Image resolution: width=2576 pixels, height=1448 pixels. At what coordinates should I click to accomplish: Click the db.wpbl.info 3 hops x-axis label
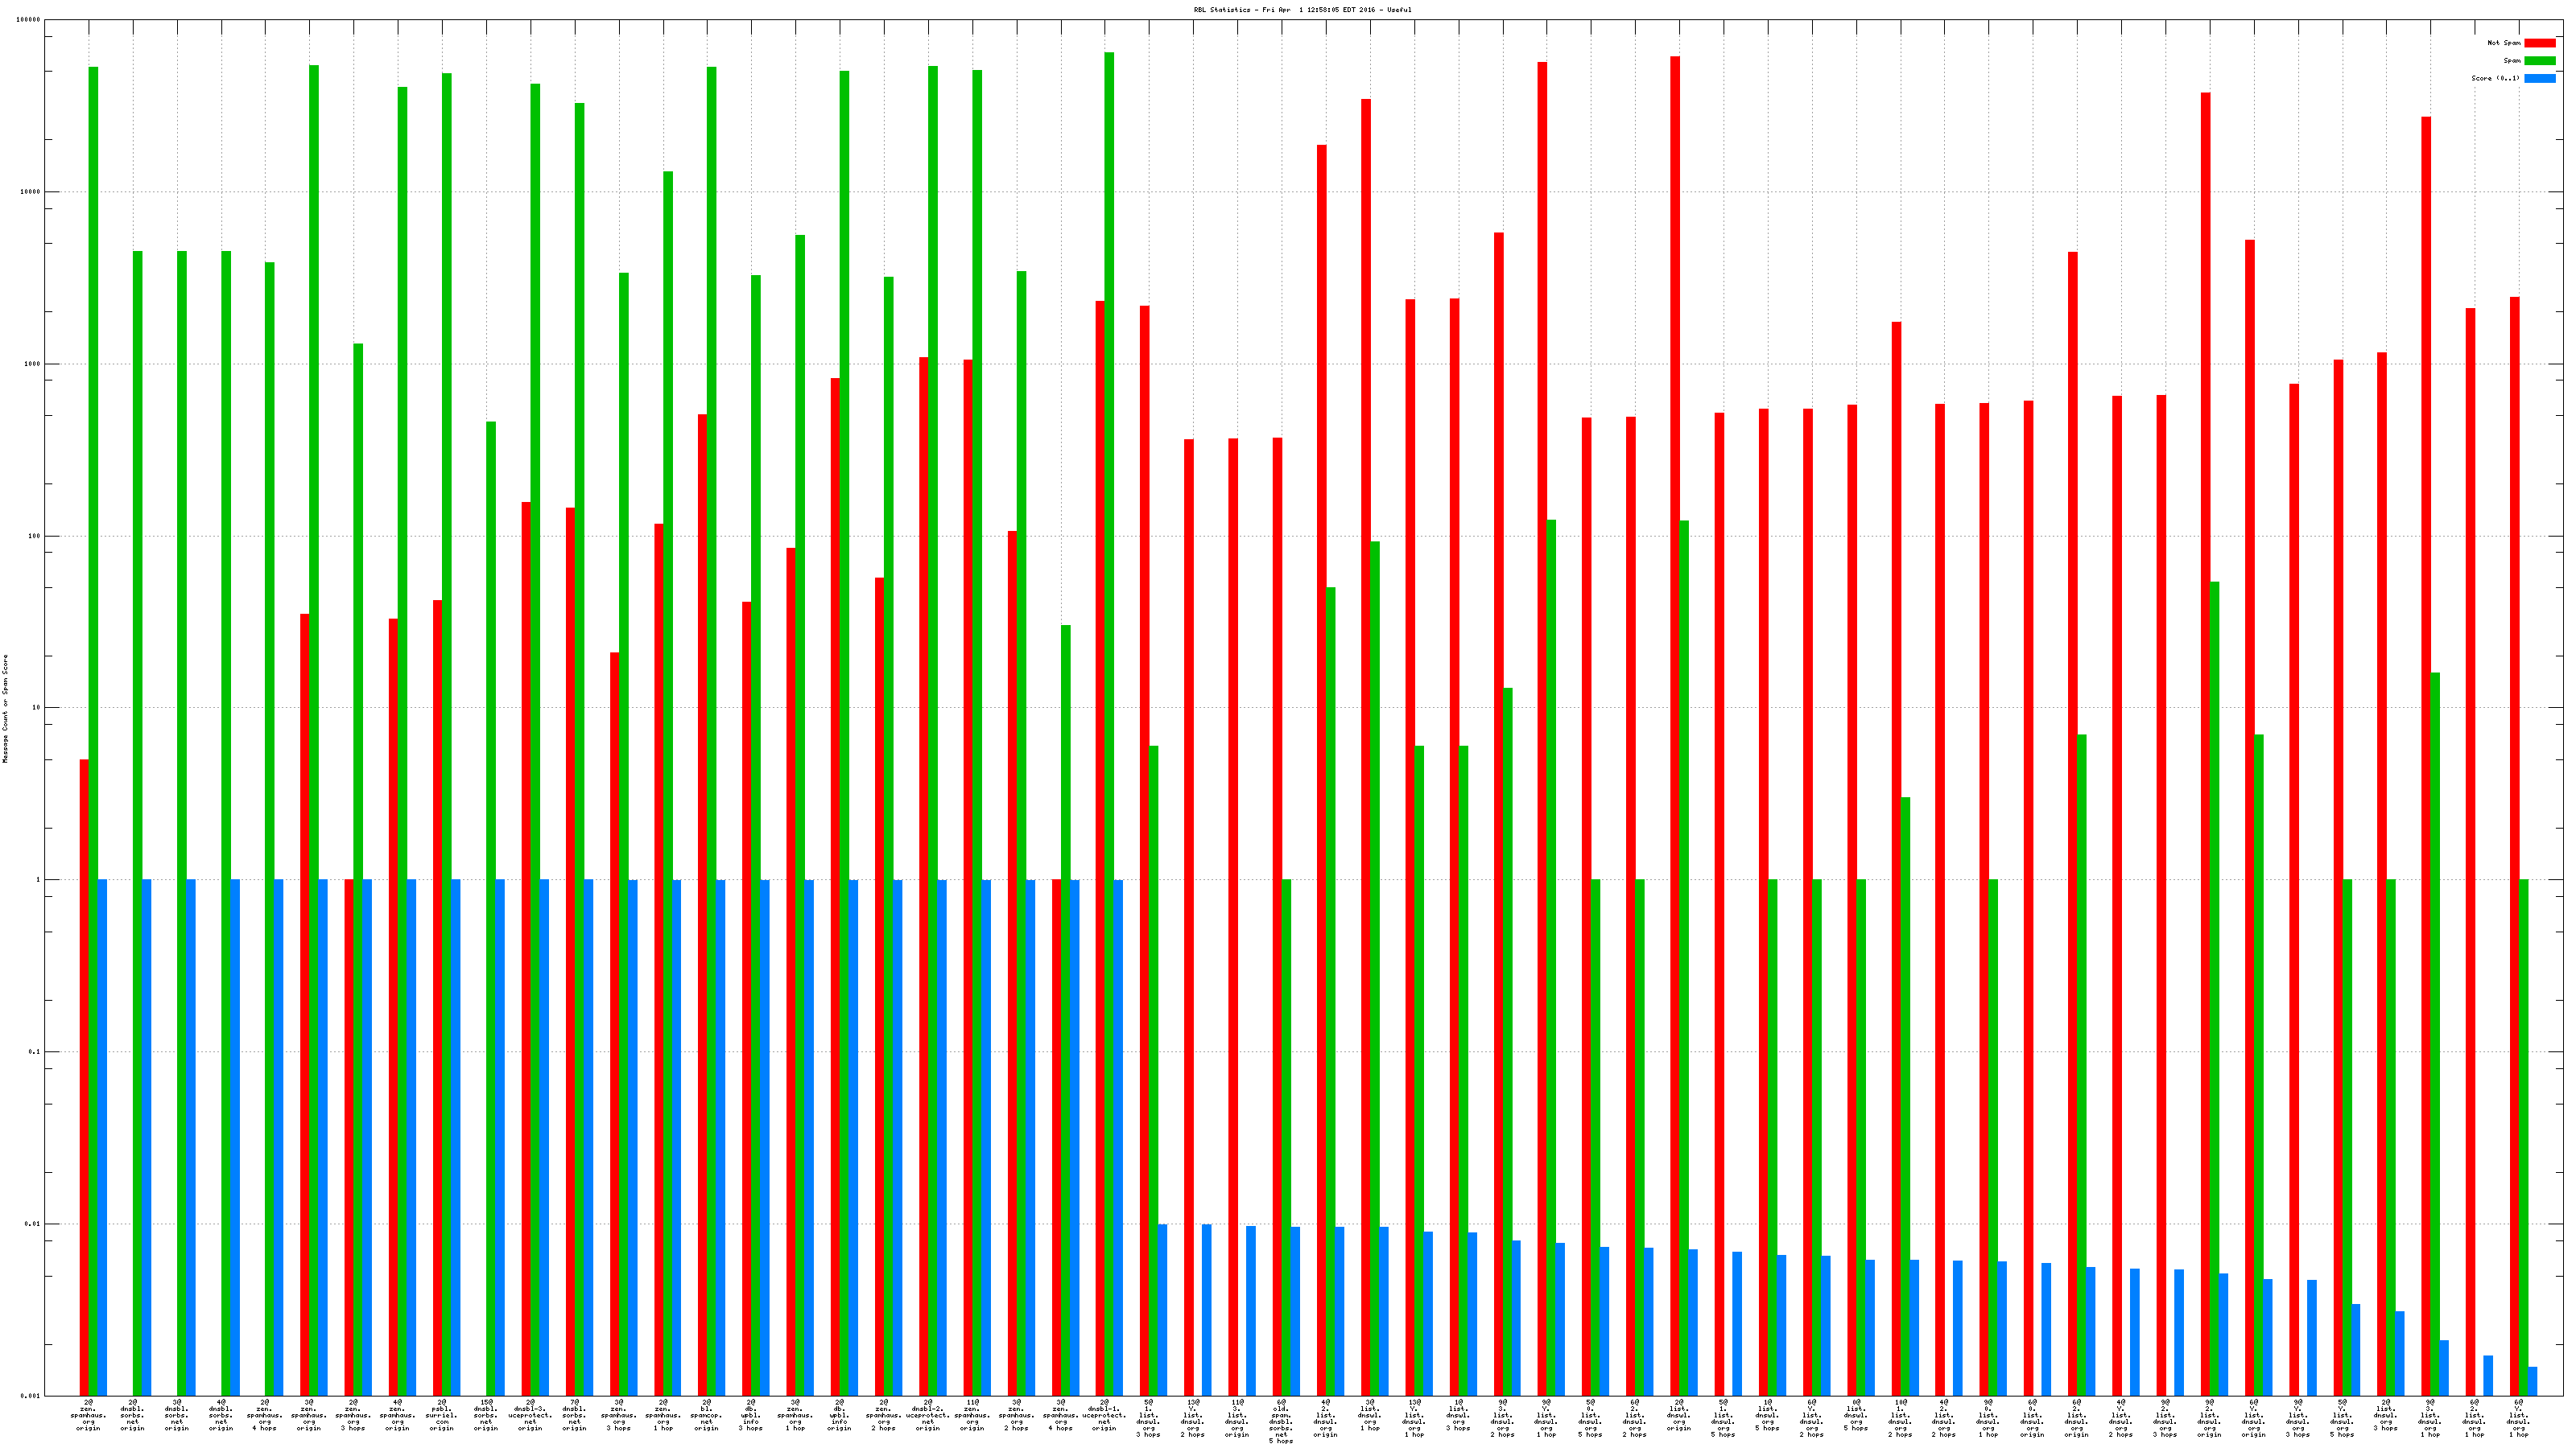(x=751, y=1415)
